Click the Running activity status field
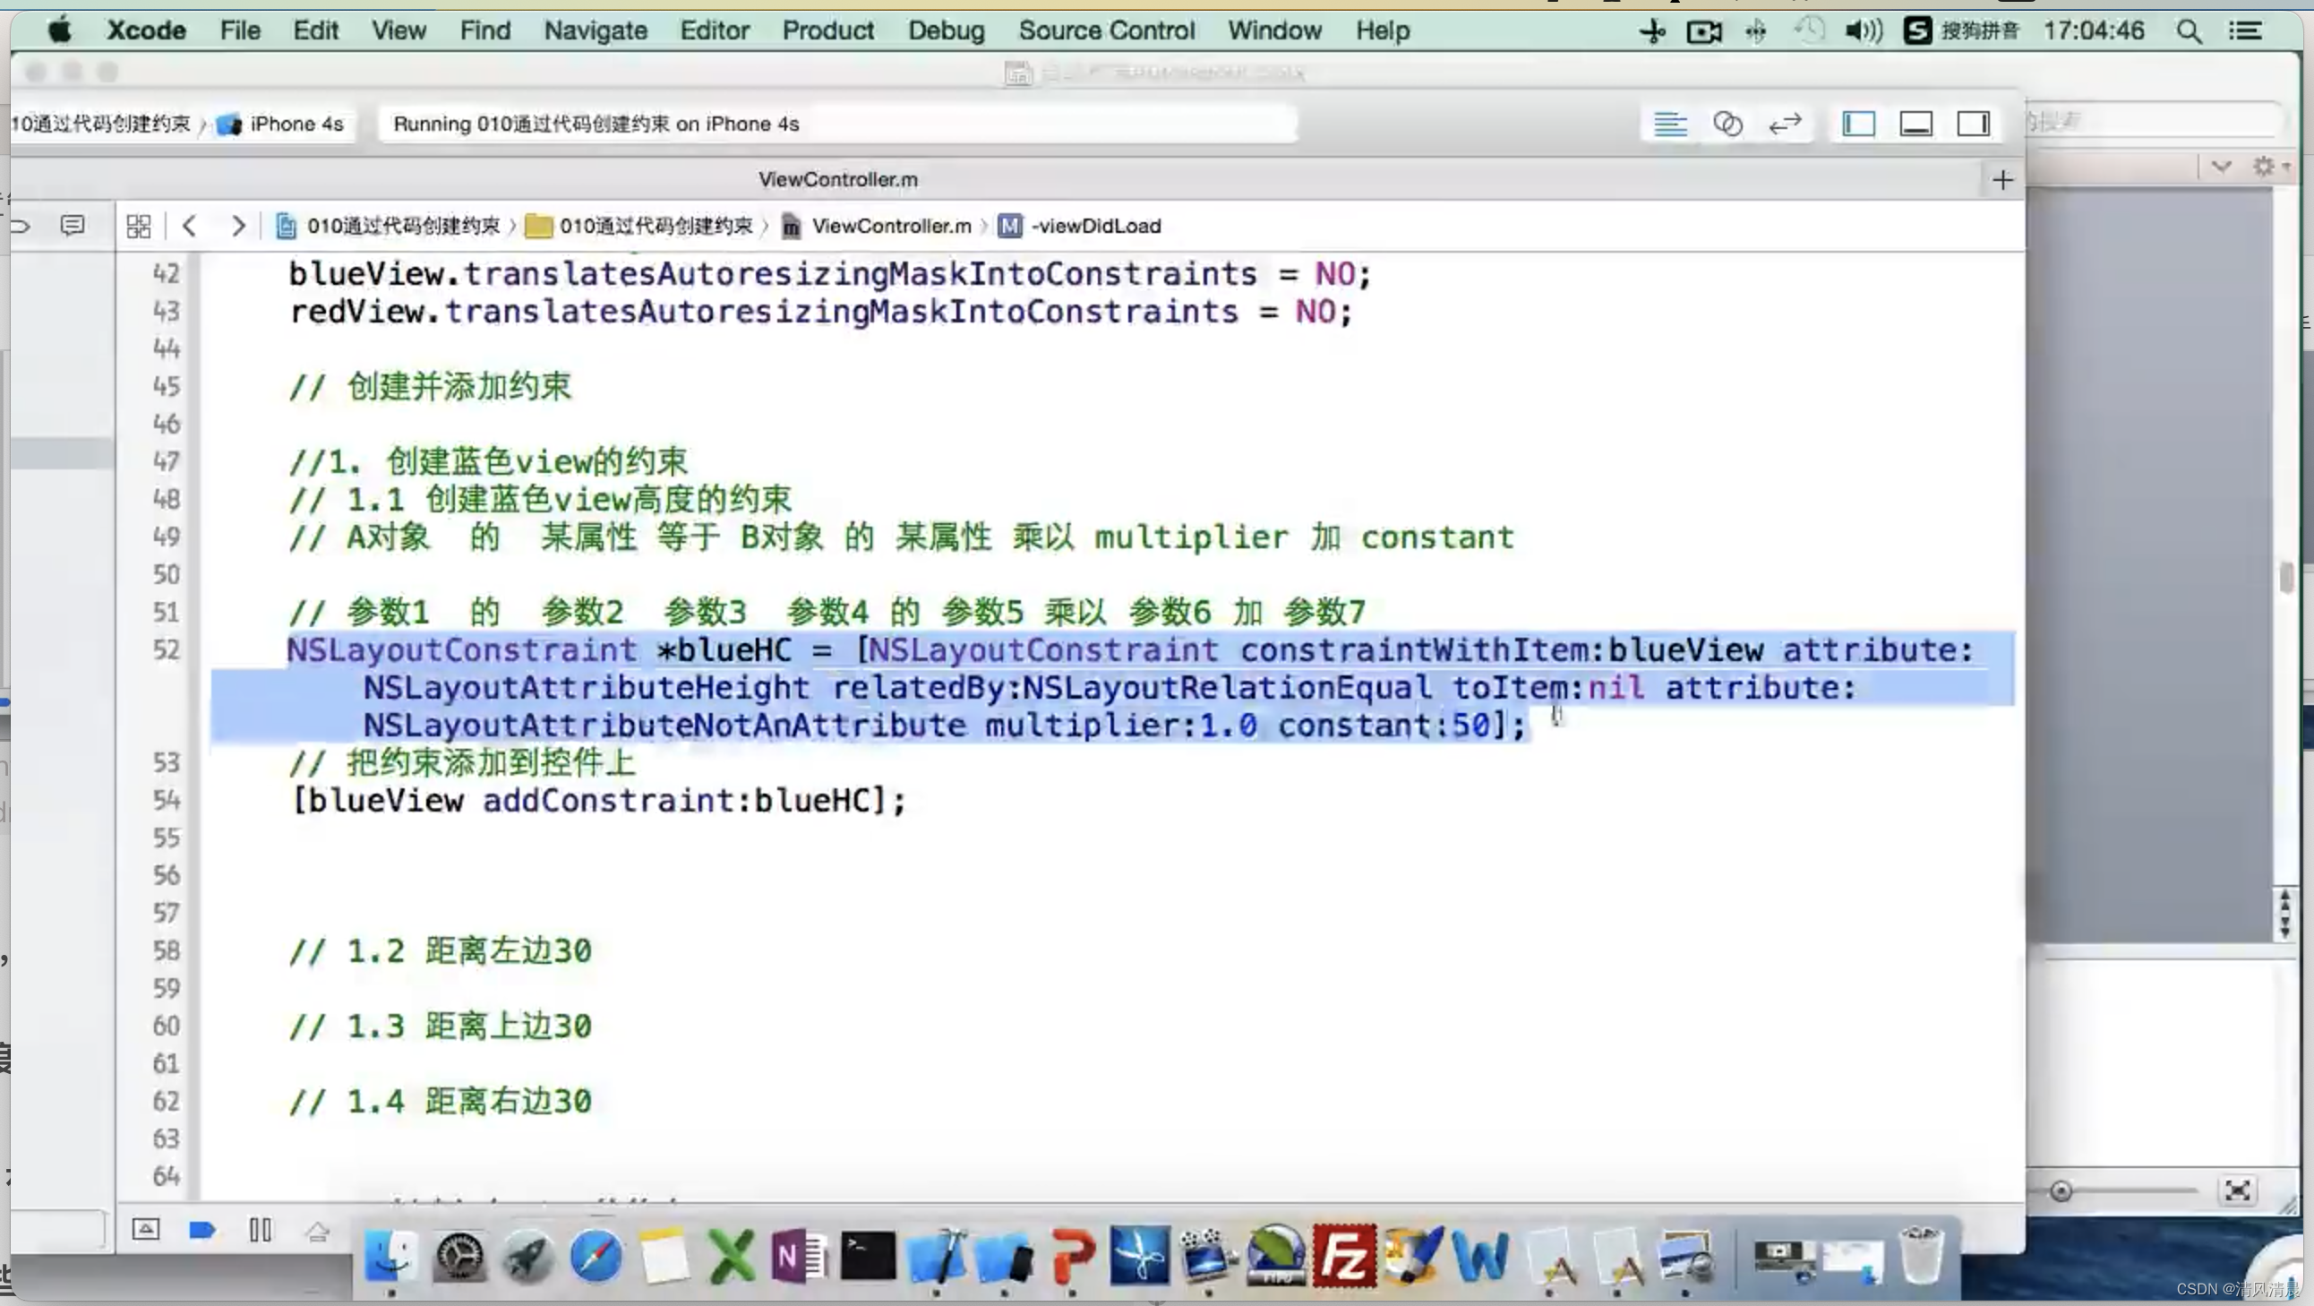 837,124
